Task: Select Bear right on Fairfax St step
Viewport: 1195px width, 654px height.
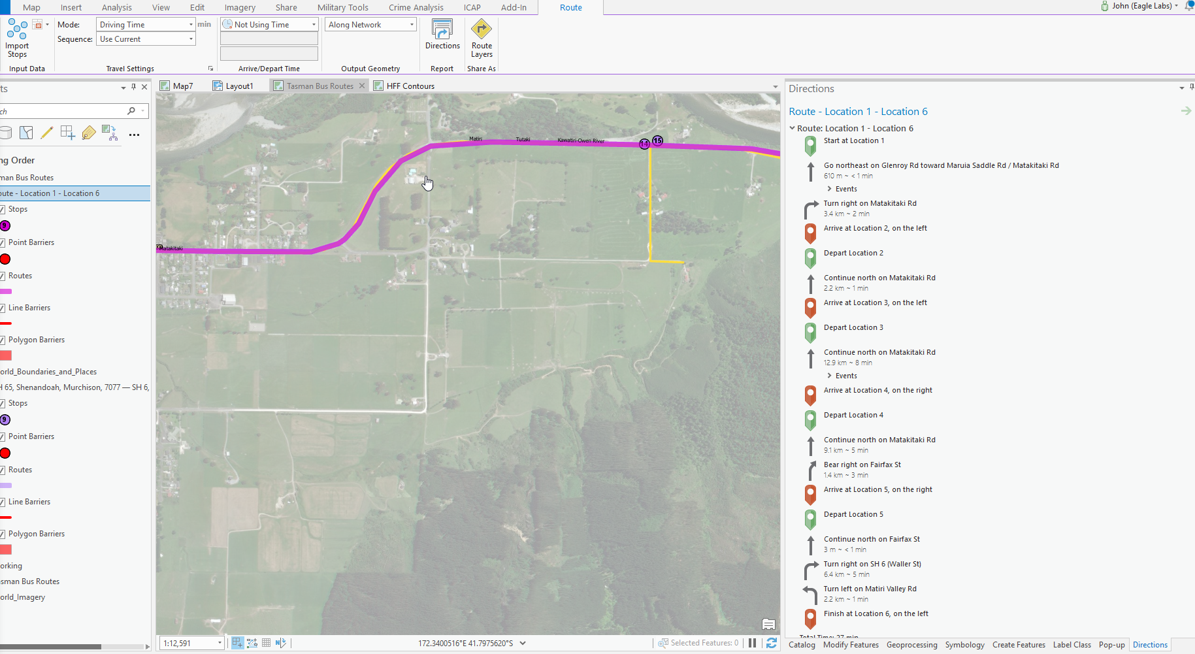Action: 862,465
